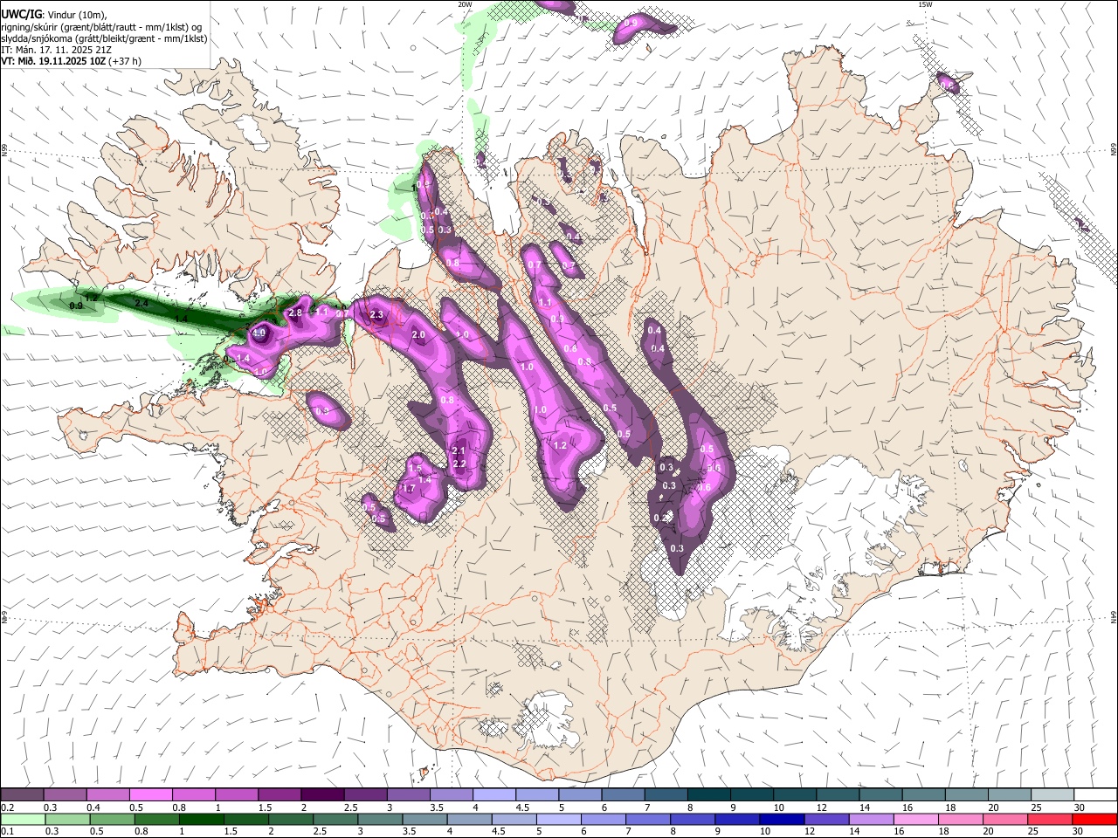Select the red-pink 25 swatch in bottom legend
Image resolution: width=1118 pixels, height=838 pixels.
coord(1049,819)
